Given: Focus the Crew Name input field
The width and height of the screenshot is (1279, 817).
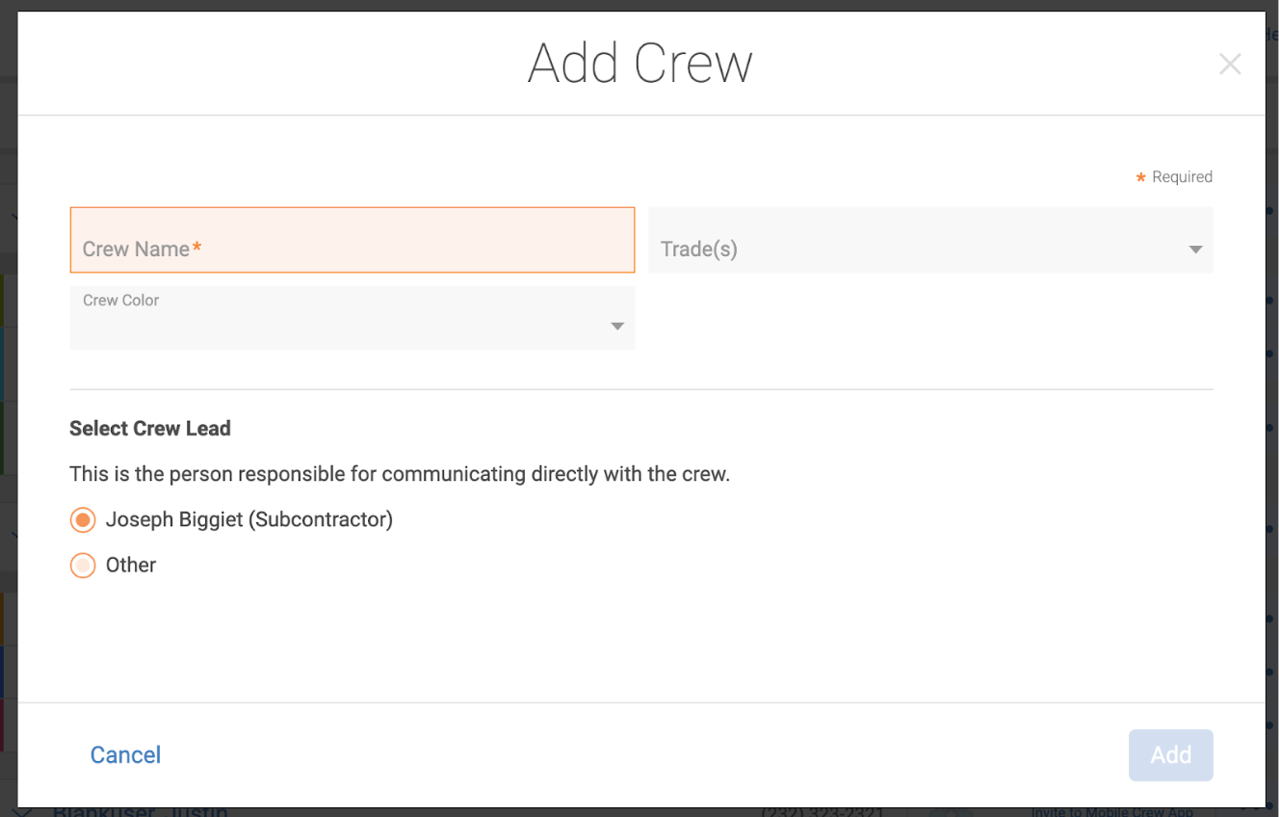Looking at the screenshot, I should (x=352, y=240).
